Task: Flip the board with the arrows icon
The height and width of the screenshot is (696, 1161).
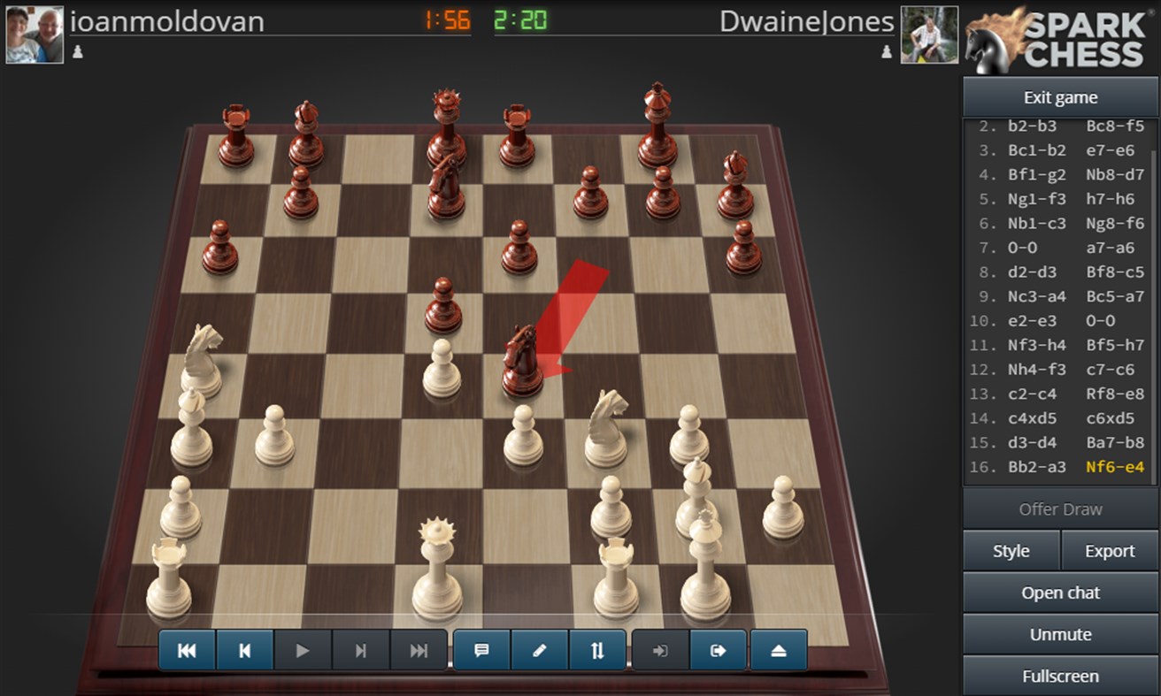Action: [598, 650]
